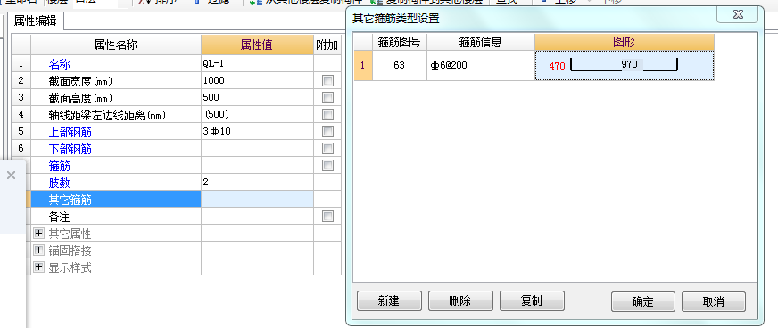
Task: Select row 1 header in stirrup table
Action: click(362, 65)
